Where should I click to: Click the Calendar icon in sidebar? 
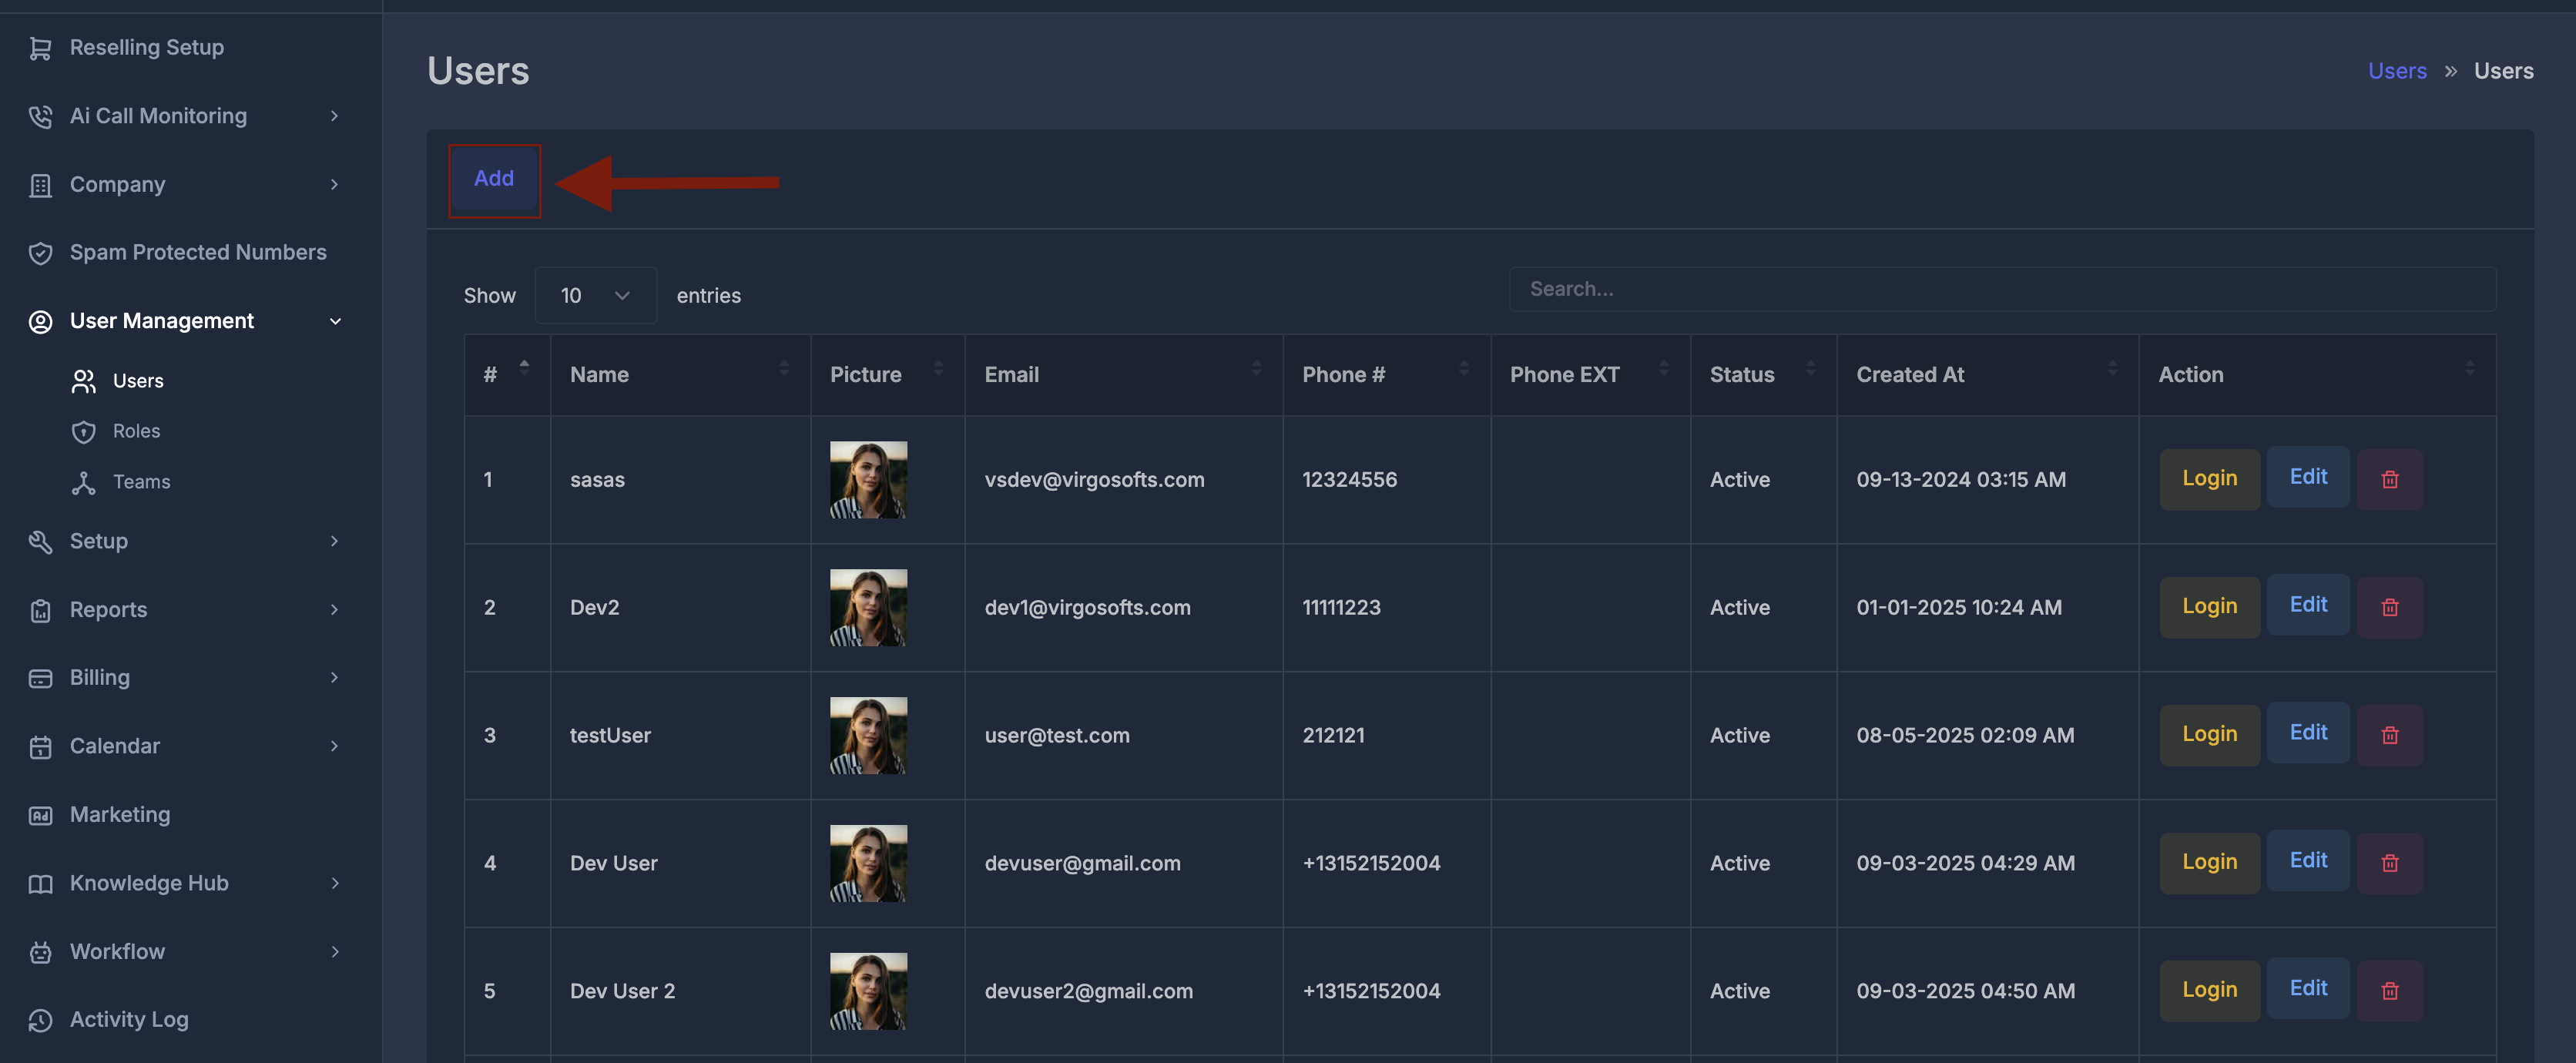click(x=40, y=747)
